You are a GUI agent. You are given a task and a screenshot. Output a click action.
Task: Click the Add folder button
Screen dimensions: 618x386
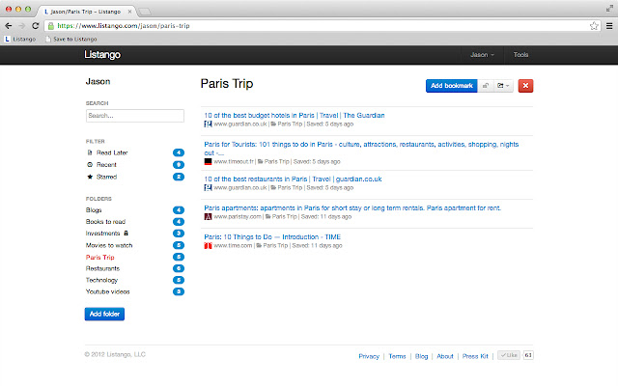point(104,314)
